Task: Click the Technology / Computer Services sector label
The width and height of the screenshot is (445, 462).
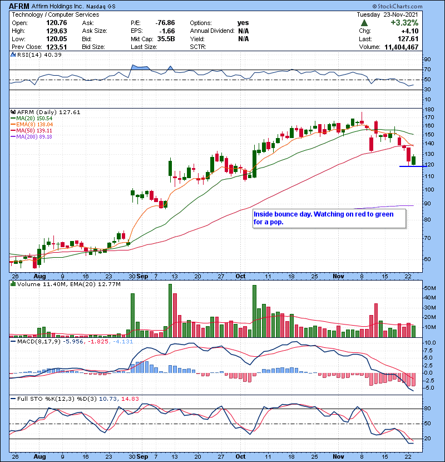Action: pos(56,14)
